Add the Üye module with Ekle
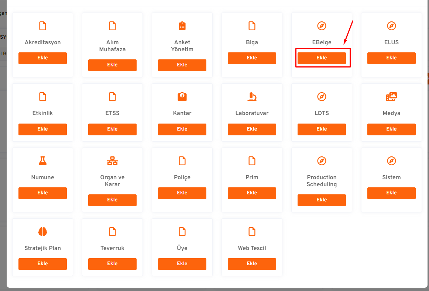Image resolution: width=429 pixels, height=291 pixels. 182,264
